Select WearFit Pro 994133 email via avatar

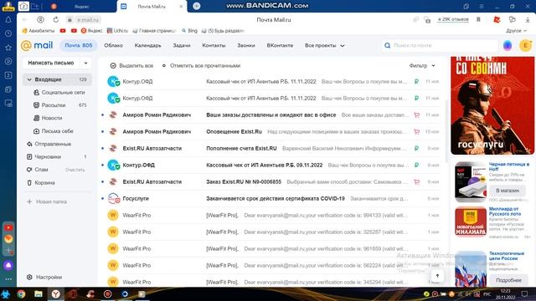pos(113,216)
